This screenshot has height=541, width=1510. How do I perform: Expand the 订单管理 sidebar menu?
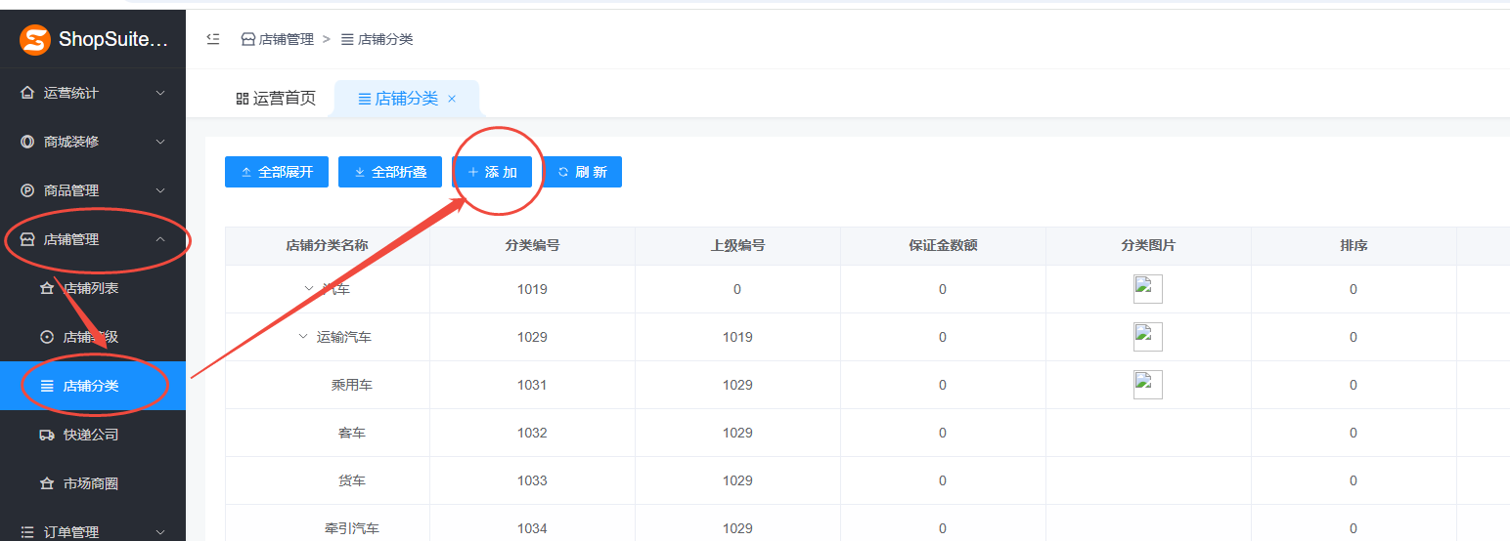point(93,532)
